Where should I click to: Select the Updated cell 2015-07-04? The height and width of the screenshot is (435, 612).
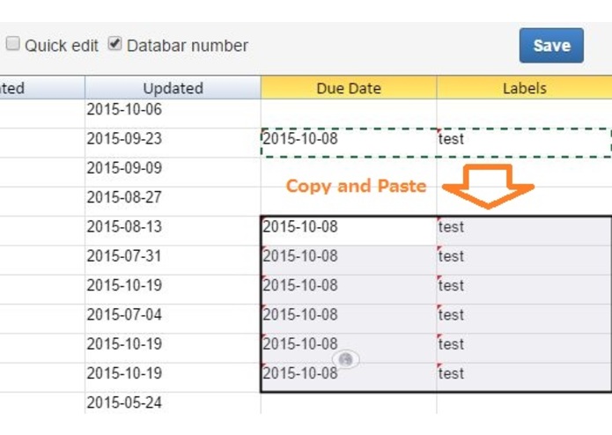point(173,319)
